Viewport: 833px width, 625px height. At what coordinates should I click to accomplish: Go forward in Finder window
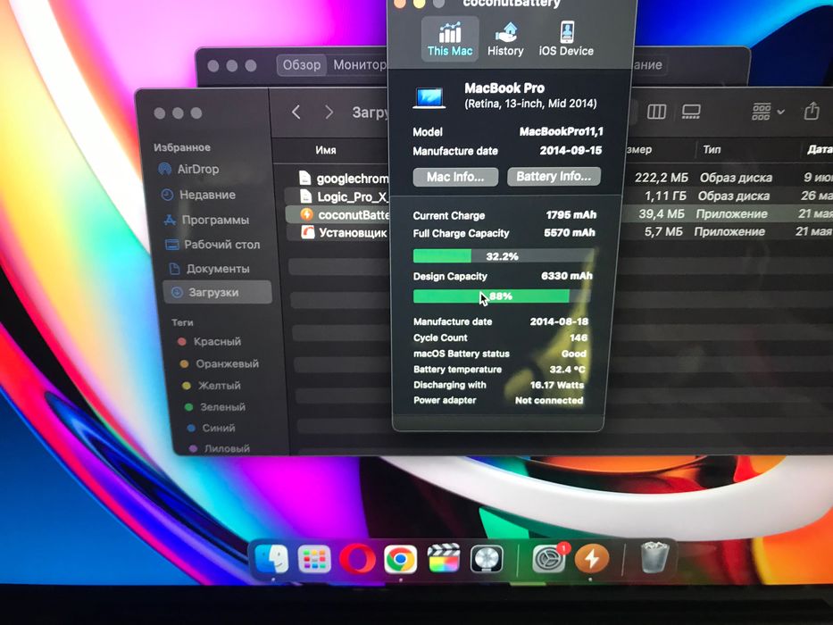[329, 112]
